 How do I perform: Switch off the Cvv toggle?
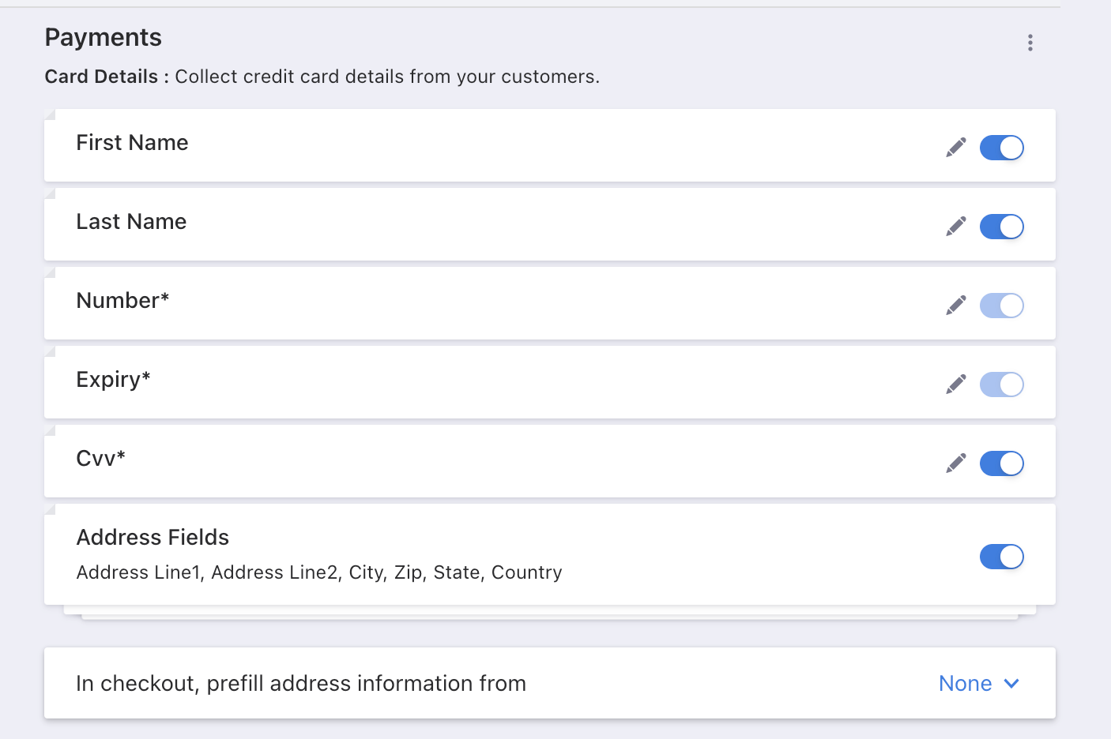pyautogui.click(x=1001, y=463)
